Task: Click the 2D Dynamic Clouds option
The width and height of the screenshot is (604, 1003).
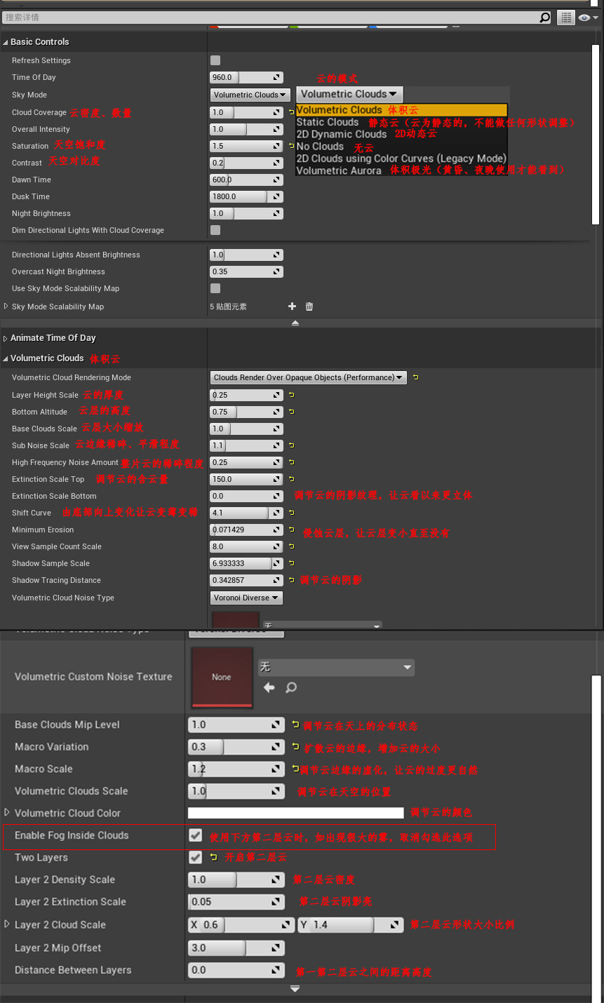Action: coord(342,134)
